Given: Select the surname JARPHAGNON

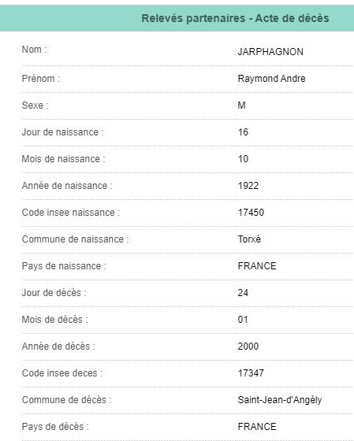Looking at the screenshot, I should click(x=270, y=52).
